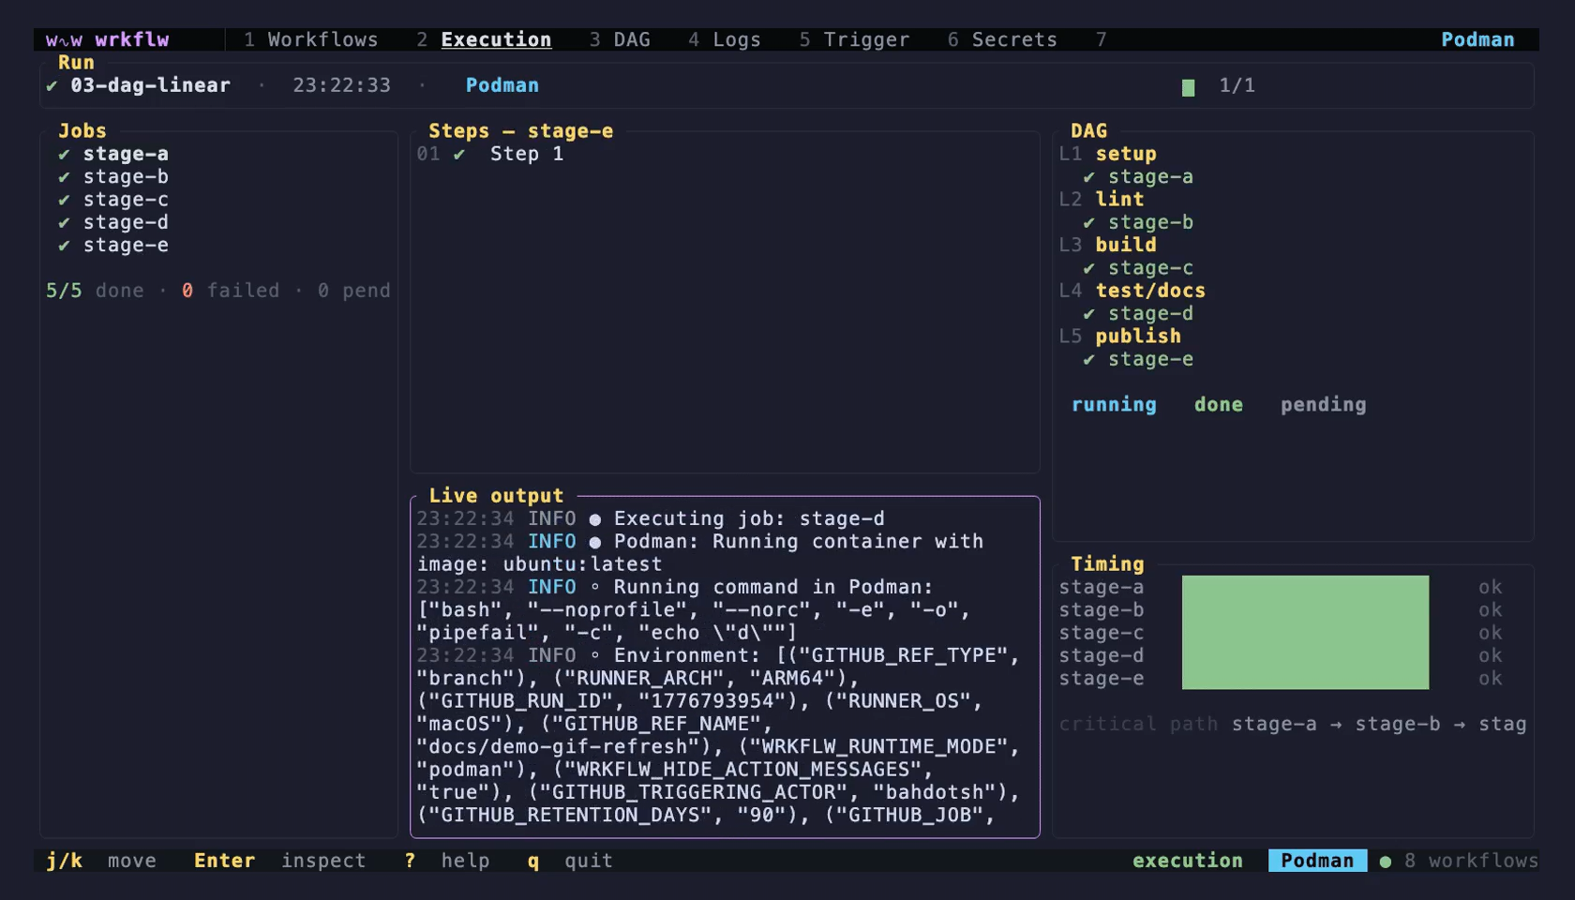This screenshot has width=1575, height=900.
Task: Click the execution mode label in the status bar
Action: [x=1187, y=861]
